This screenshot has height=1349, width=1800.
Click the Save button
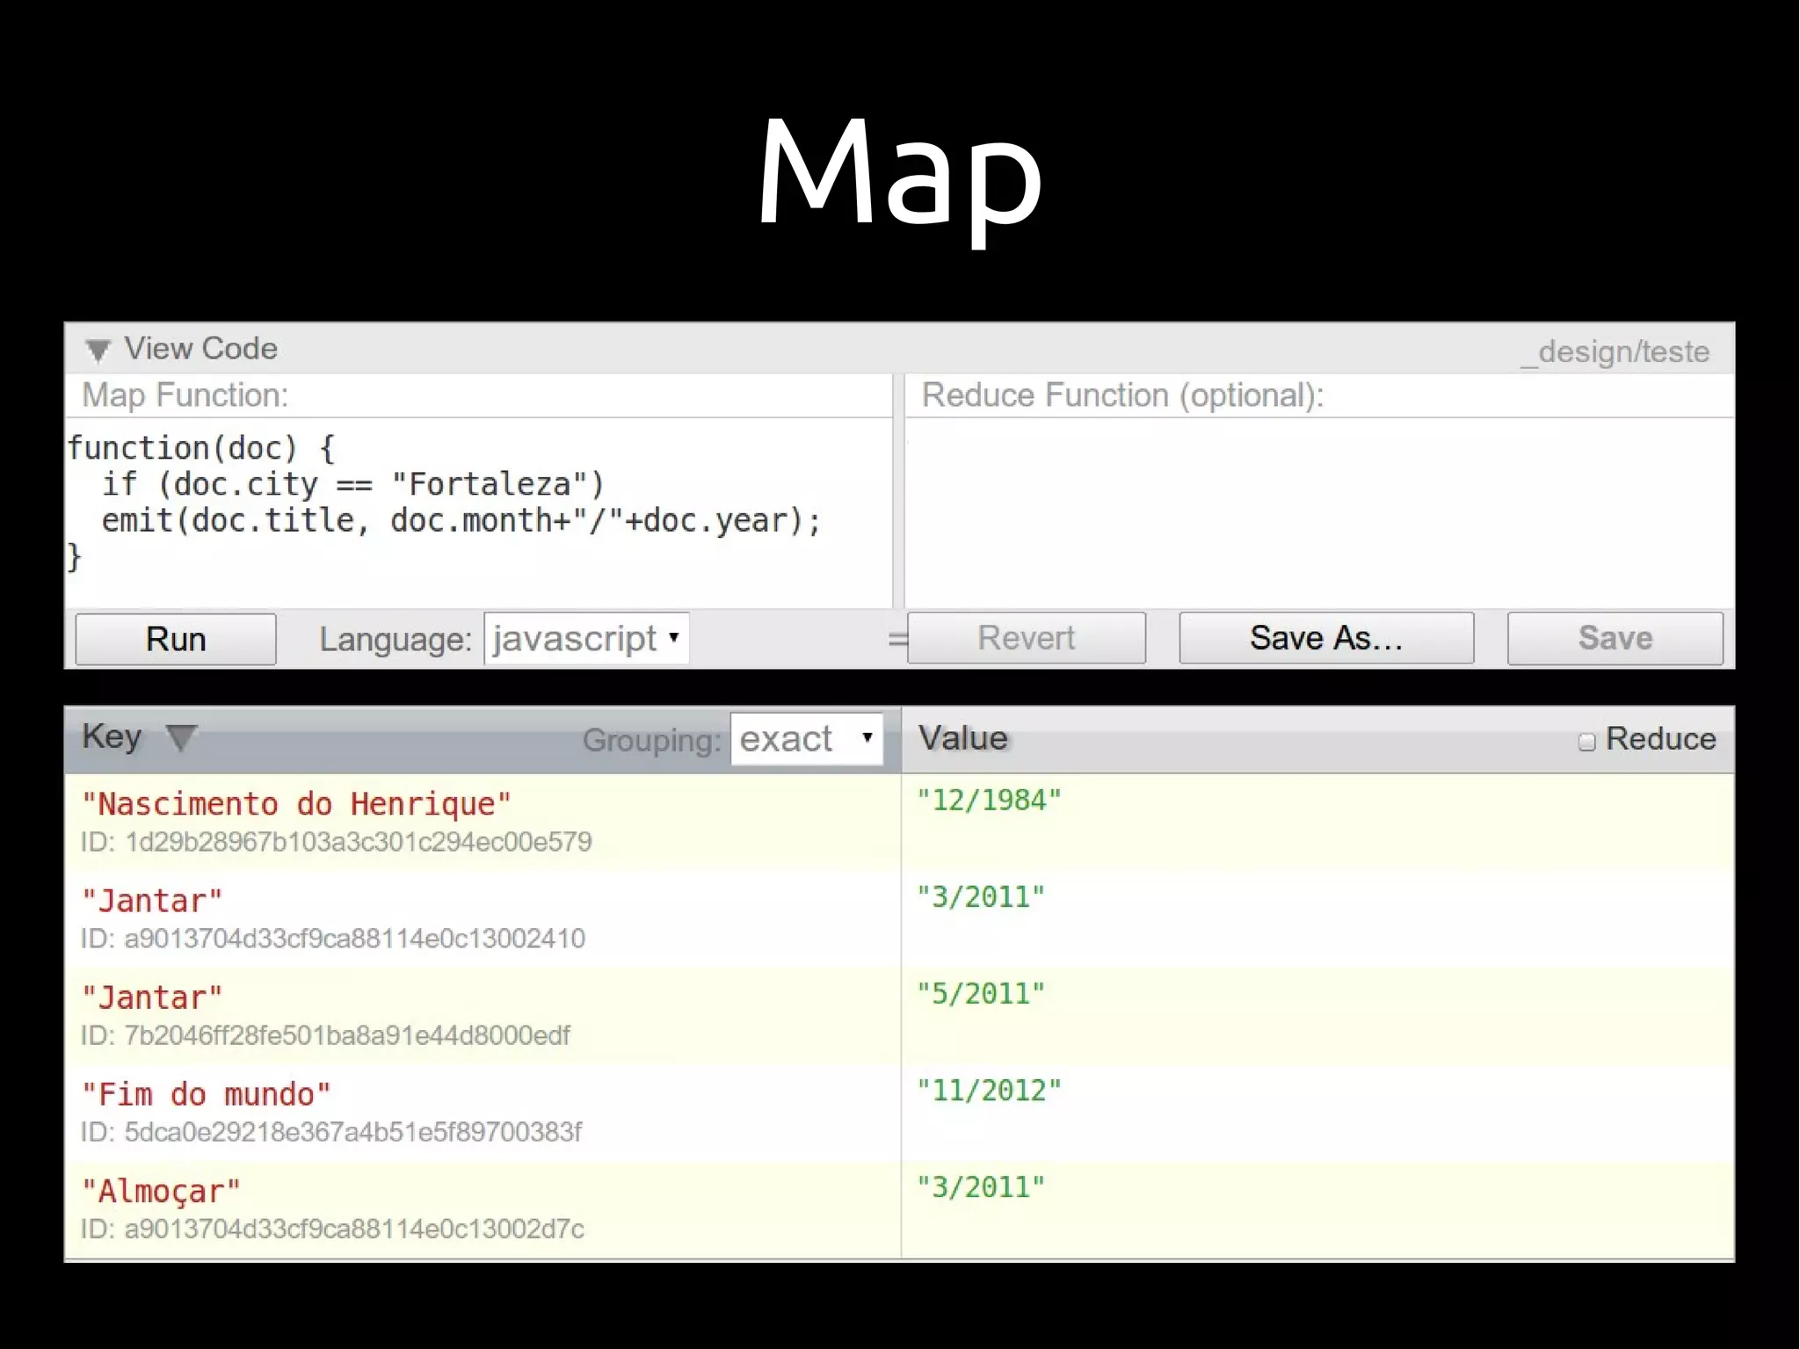1615,638
